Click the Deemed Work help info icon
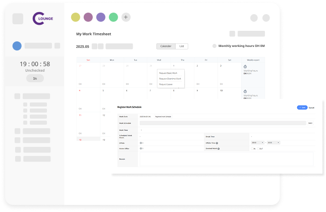The width and height of the screenshot is (326, 212). coord(219,149)
